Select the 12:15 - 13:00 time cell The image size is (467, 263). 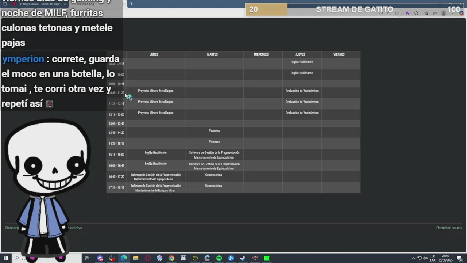tap(116, 115)
